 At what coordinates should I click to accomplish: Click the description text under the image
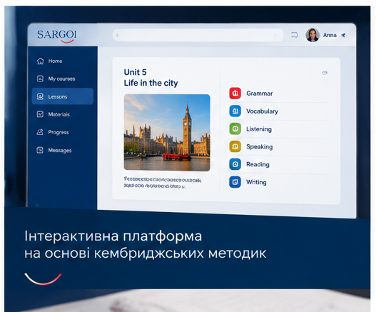(x=163, y=183)
